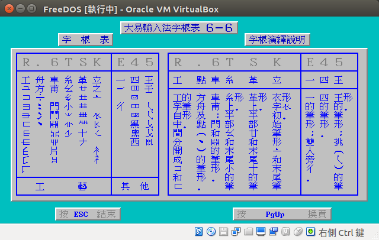Click the CPU chip status icon
This screenshot has width=379, height=240.
click(x=285, y=231)
